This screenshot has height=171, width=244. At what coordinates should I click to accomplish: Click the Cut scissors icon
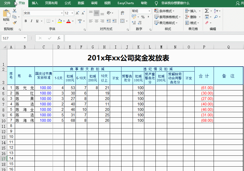click(14, 11)
